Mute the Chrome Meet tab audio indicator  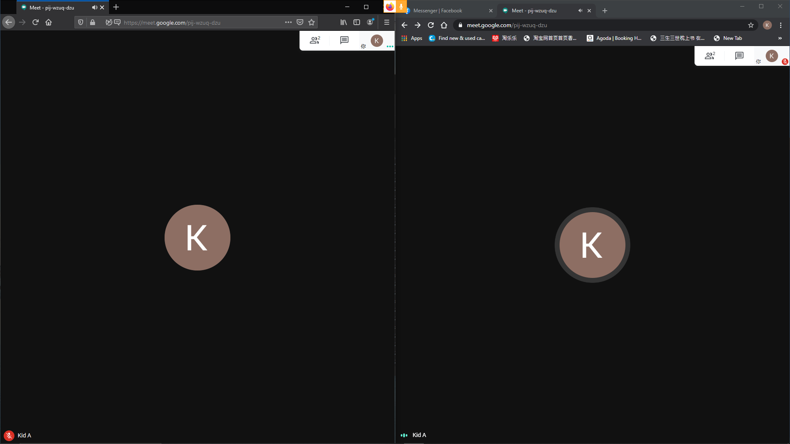point(580,11)
